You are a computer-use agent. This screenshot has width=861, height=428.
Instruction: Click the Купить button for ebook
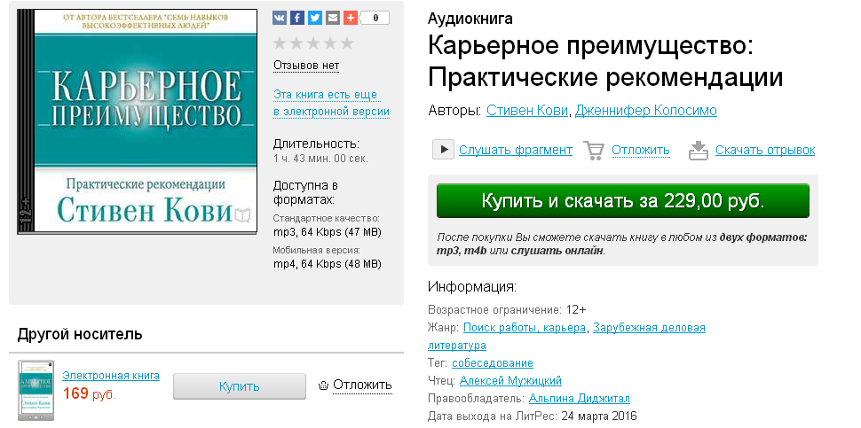coord(240,386)
